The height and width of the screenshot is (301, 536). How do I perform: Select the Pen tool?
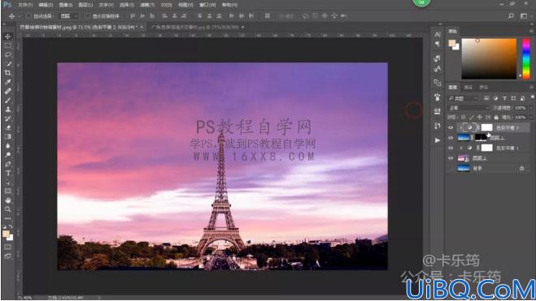(8, 164)
